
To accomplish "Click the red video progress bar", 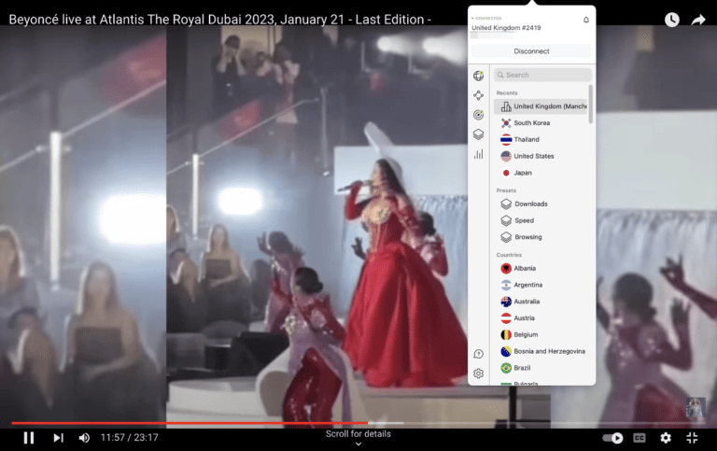I will click(187, 423).
